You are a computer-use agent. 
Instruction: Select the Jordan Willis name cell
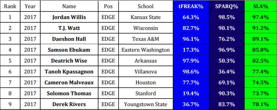point(69,17)
